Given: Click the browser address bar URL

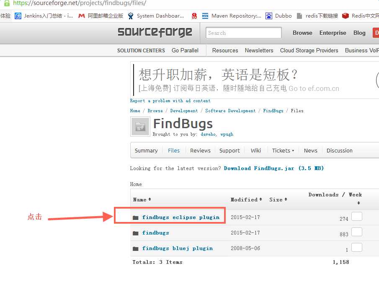Looking at the screenshot, I should (80, 3).
